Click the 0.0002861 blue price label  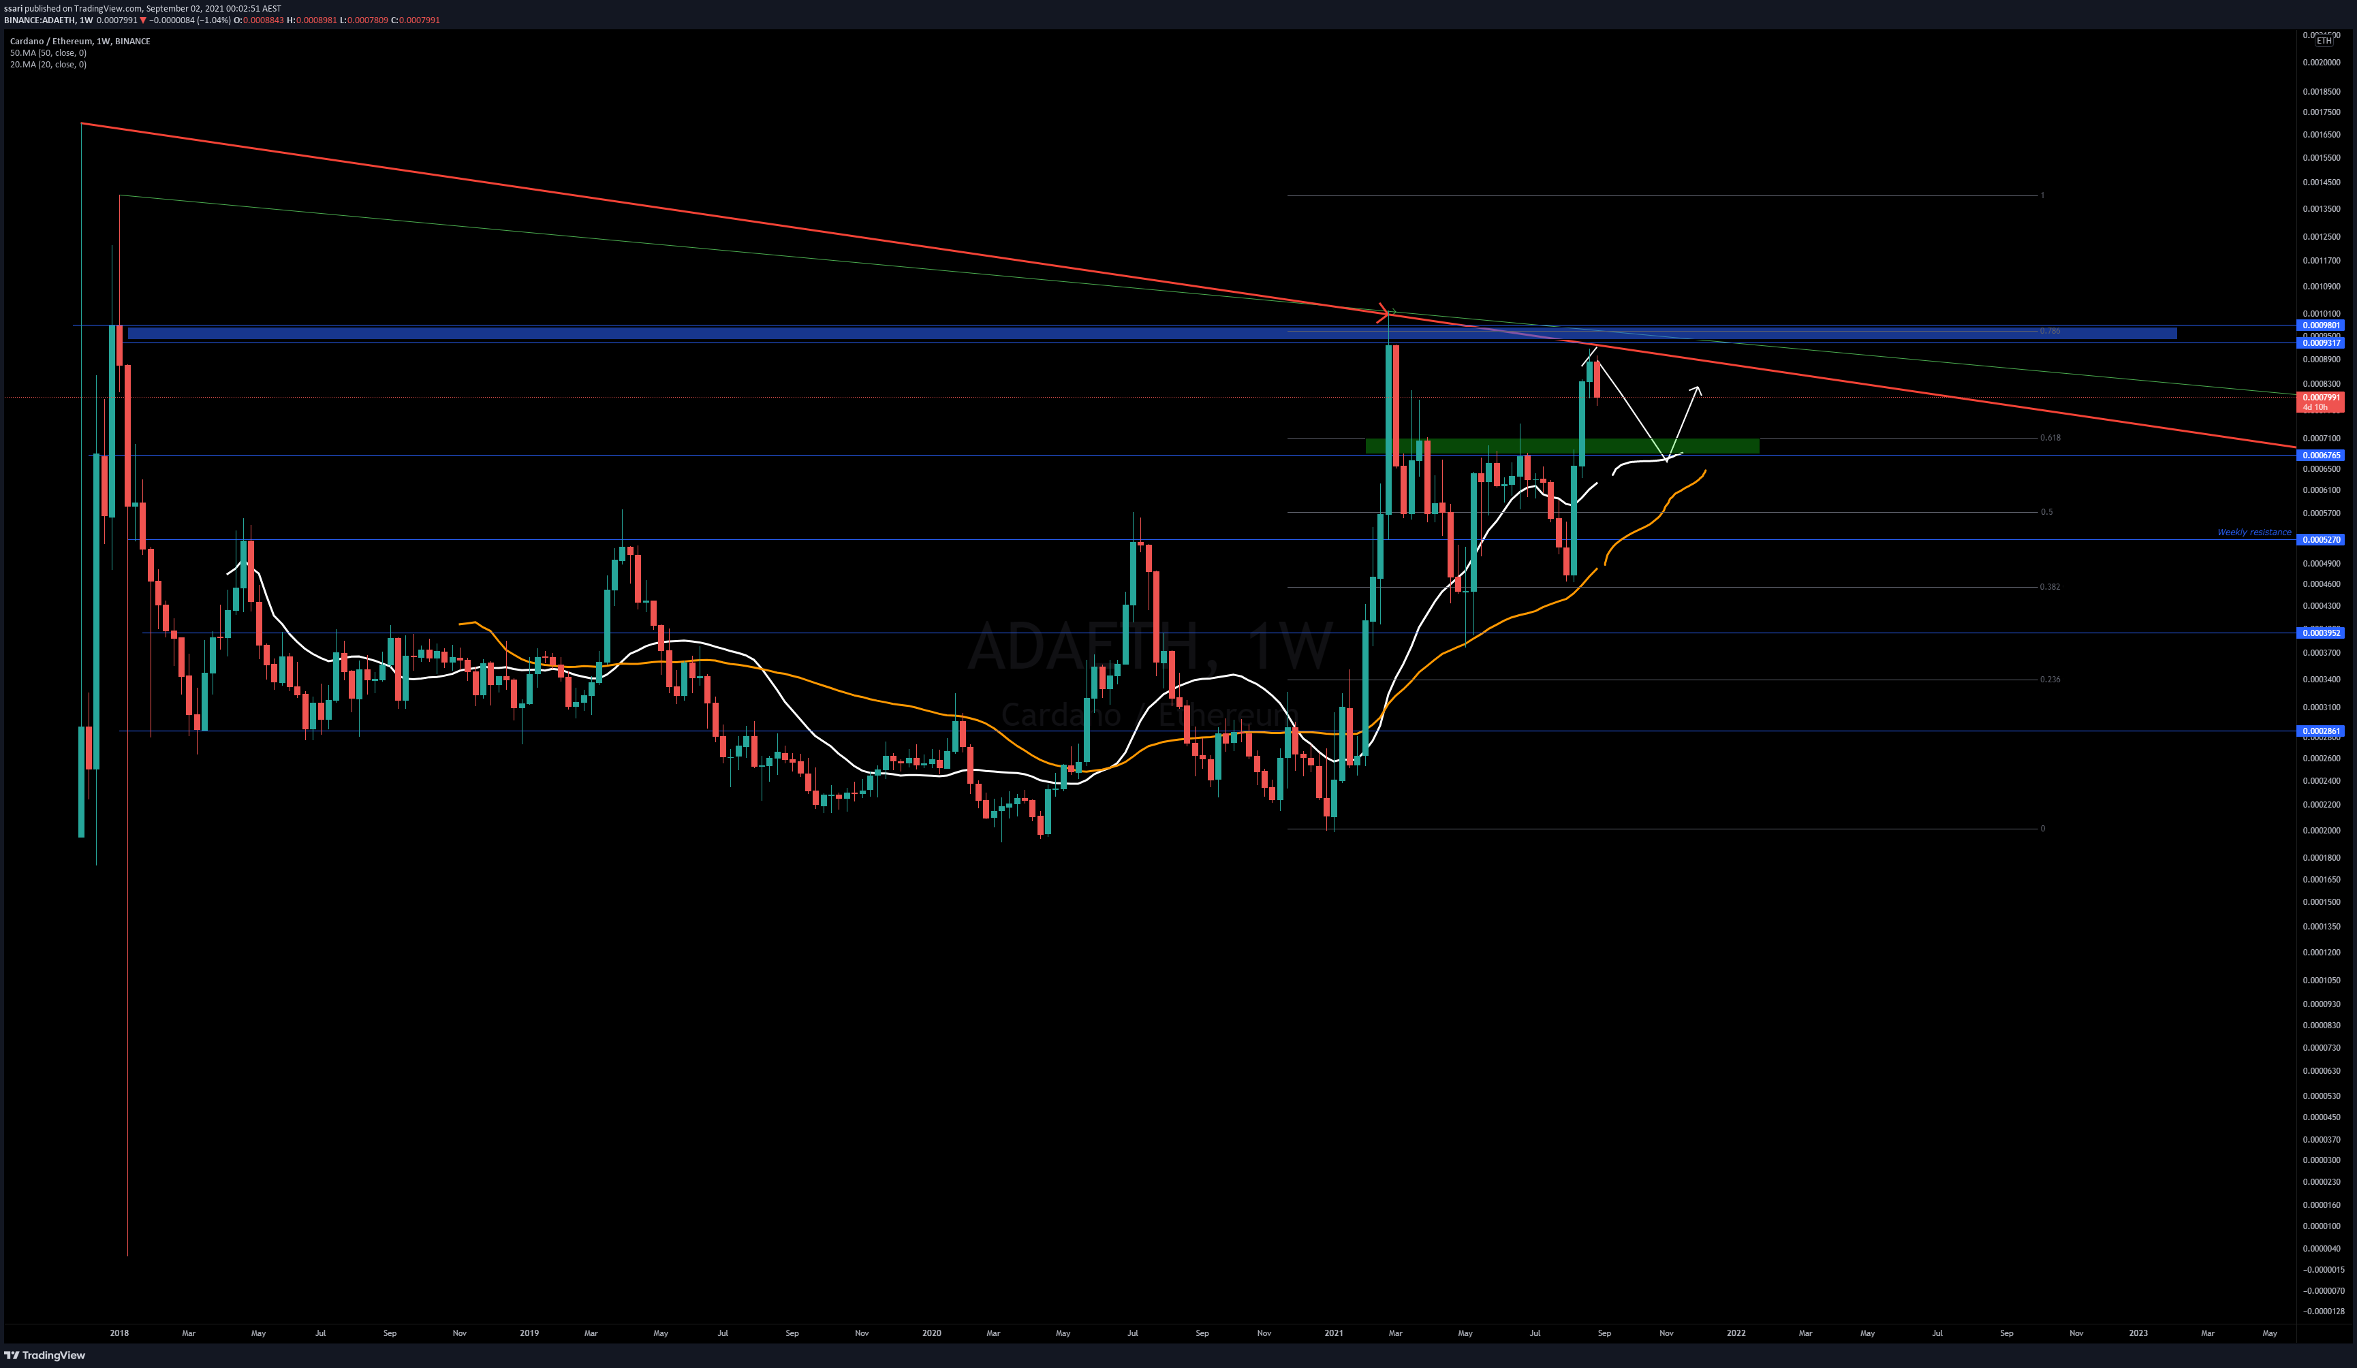coord(2320,731)
